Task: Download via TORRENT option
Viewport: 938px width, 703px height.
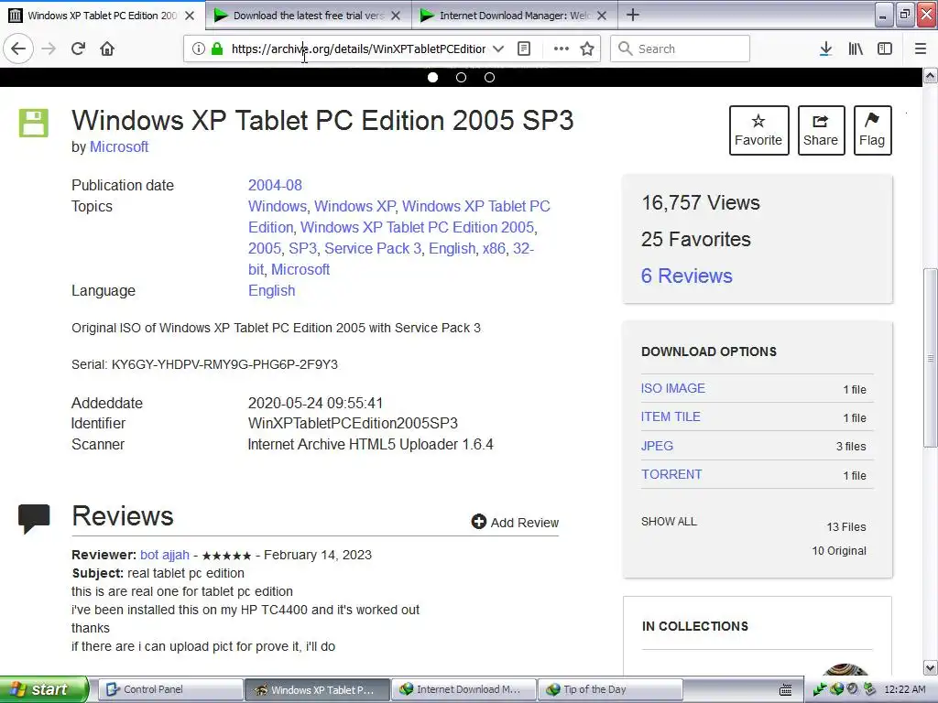Action: [x=671, y=475]
